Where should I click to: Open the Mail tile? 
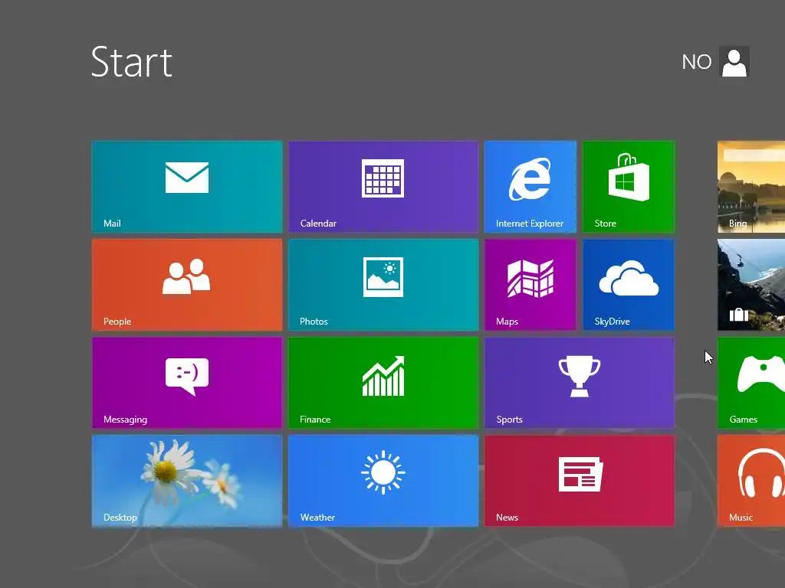[x=187, y=187]
